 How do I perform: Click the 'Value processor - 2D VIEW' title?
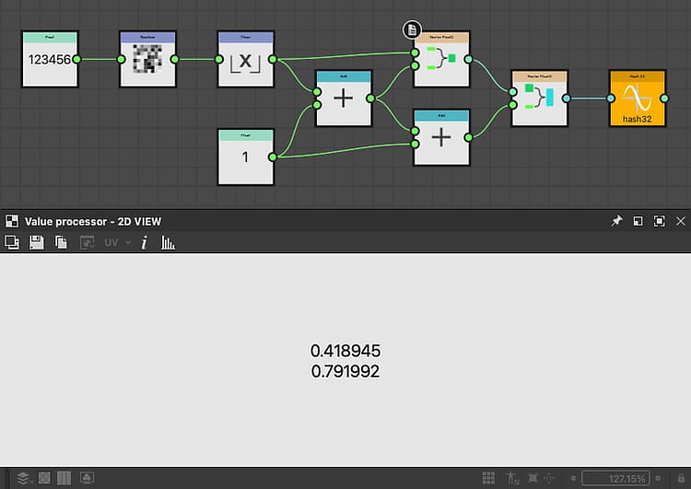tap(93, 221)
